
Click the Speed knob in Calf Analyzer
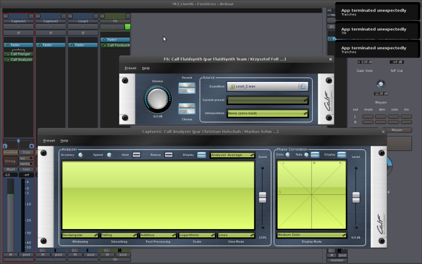pyautogui.click(x=109, y=155)
